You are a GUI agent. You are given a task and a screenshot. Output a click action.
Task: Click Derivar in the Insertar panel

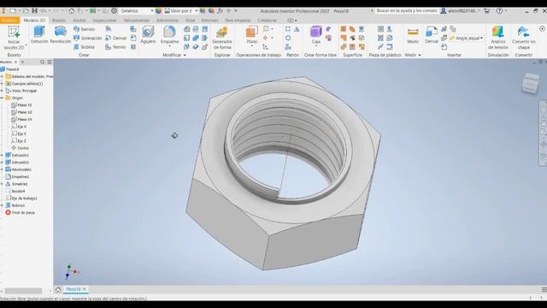click(x=432, y=35)
